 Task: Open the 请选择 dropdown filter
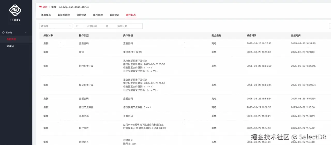click(56, 26)
